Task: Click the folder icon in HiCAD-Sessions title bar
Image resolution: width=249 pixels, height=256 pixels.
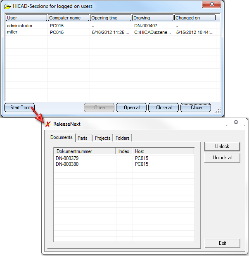Action: pos(7,7)
